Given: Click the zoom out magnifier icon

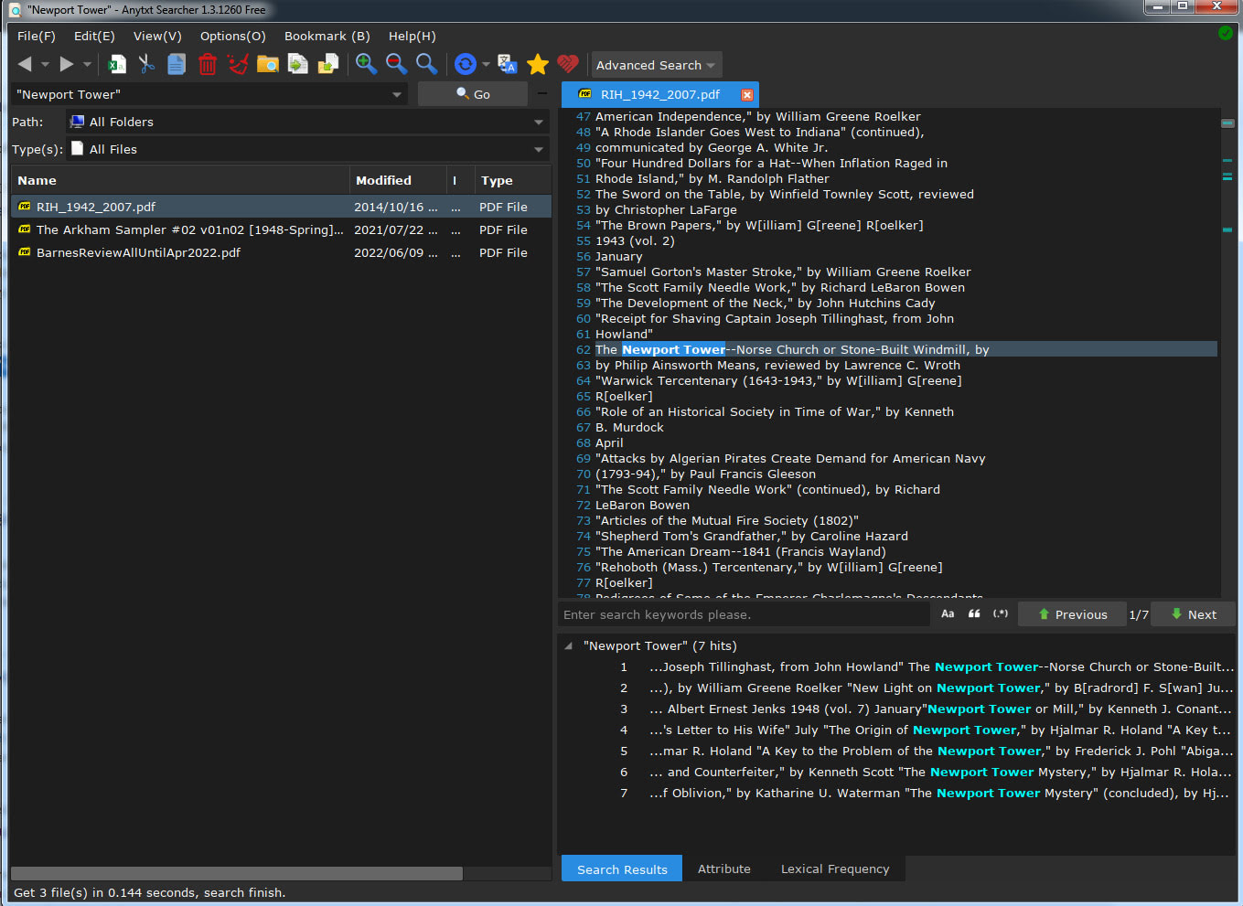Looking at the screenshot, I should [x=396, y=64].
